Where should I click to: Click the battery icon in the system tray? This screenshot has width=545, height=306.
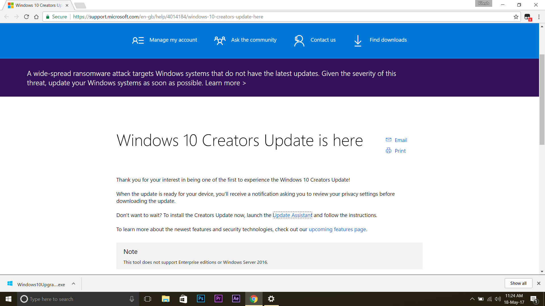(481, 299)
